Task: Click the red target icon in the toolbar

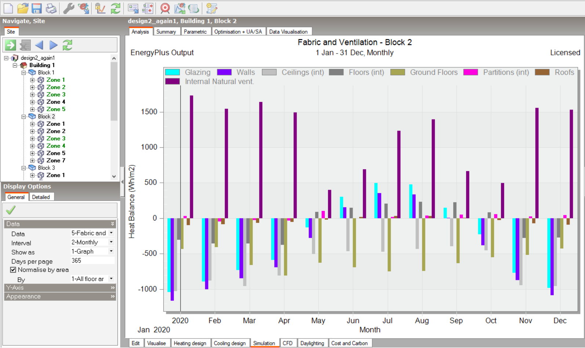Action: pos(165,8)
